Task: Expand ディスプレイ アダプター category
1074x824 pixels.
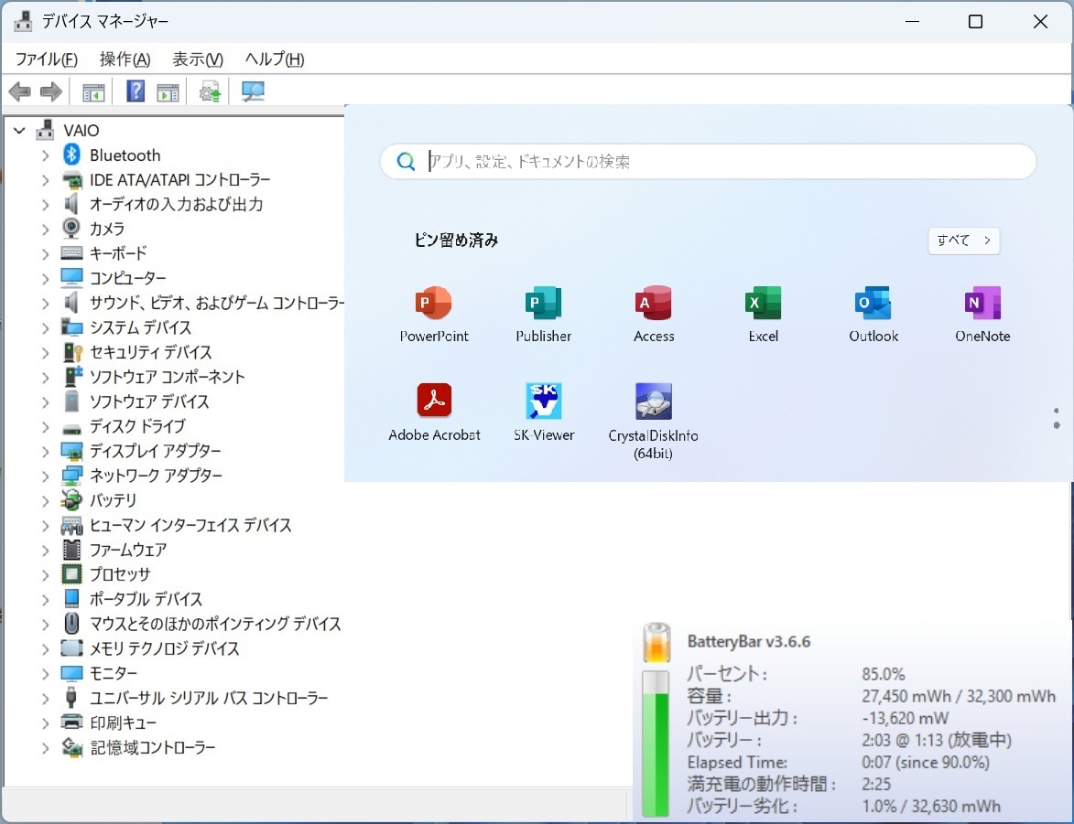Action: 45,452
